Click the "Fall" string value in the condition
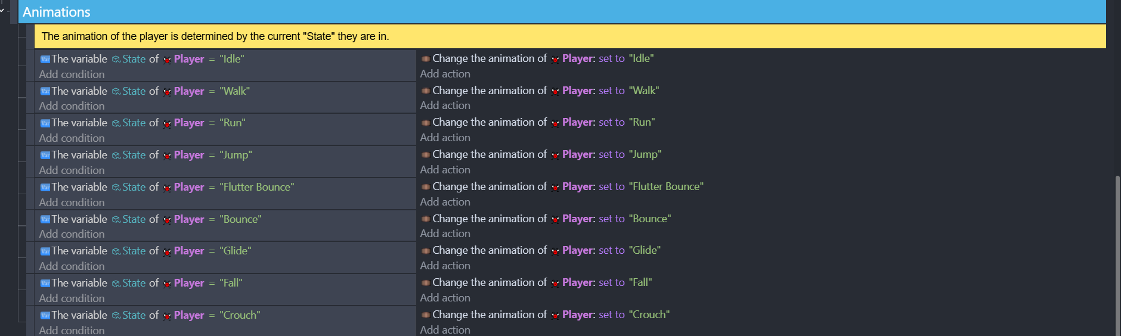 tap(231, 283)
